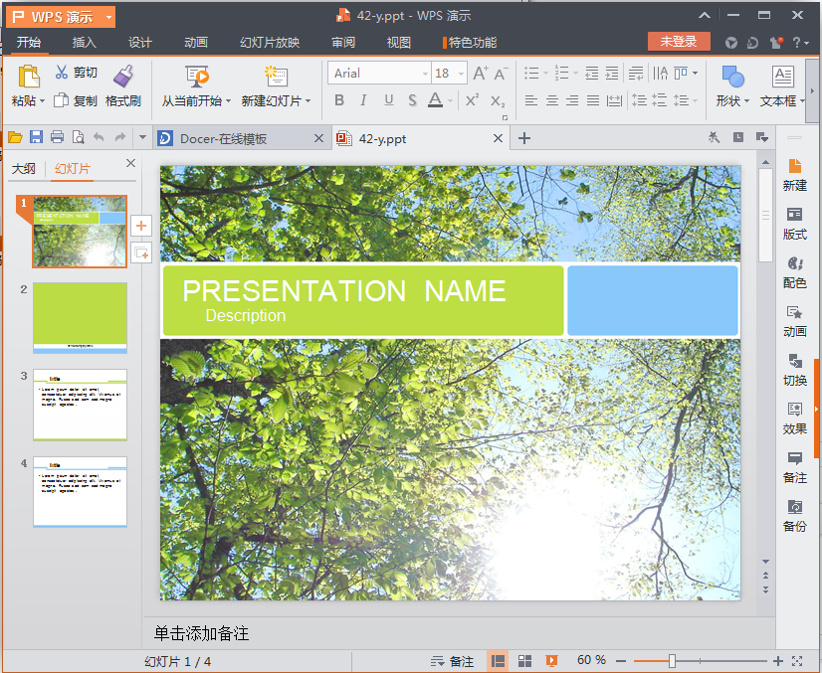This screenshot has width=822, height=673.
Task: Click the Open folder icon in quick toolbar
Action: click(15, 138)
